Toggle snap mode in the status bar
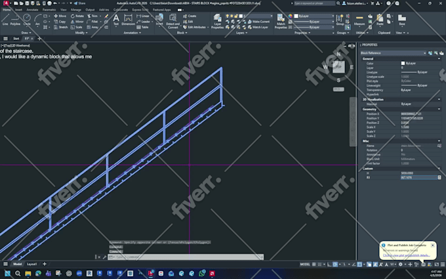This screenshot has width=446, height=279. pos(319,265)
